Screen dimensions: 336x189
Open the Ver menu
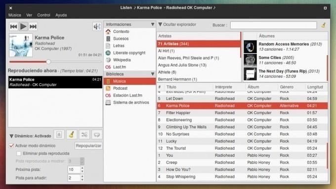29,15
